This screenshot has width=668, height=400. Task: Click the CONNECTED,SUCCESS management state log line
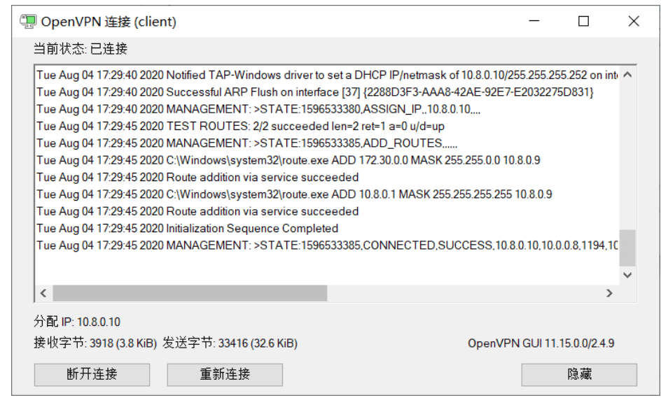tap(327, 245)
